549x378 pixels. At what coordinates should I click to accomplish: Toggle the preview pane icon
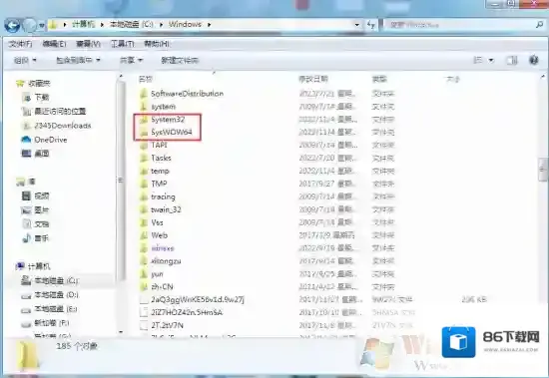[512, 60]
